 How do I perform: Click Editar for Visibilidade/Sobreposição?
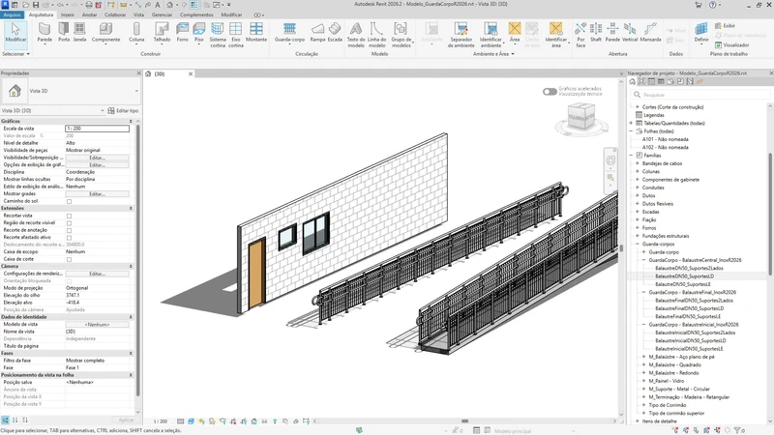(x=98, y=158)
